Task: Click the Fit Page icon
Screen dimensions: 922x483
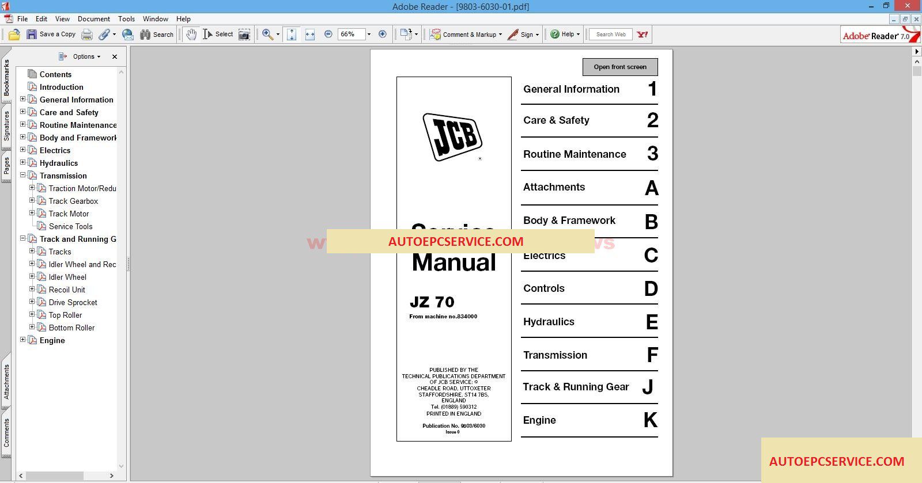Action: pos(292,35)
